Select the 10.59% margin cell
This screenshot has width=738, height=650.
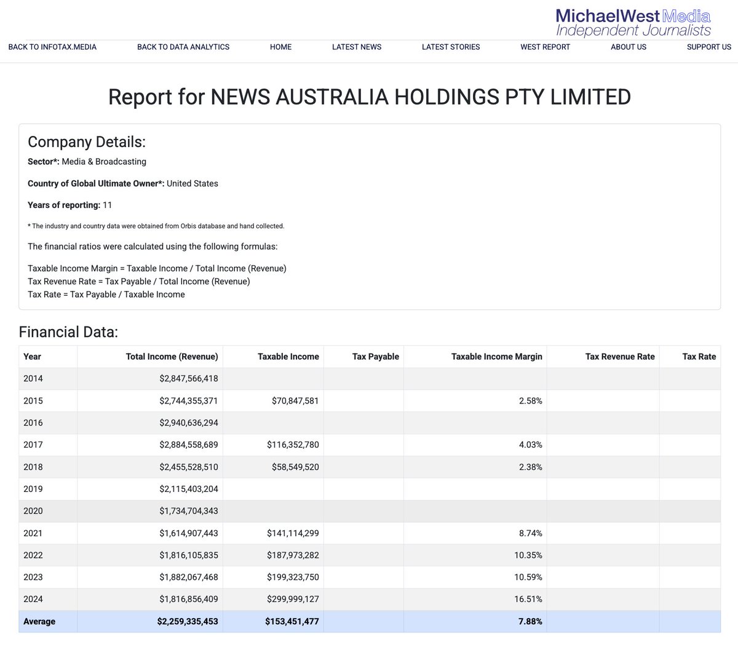pos(475,577)
